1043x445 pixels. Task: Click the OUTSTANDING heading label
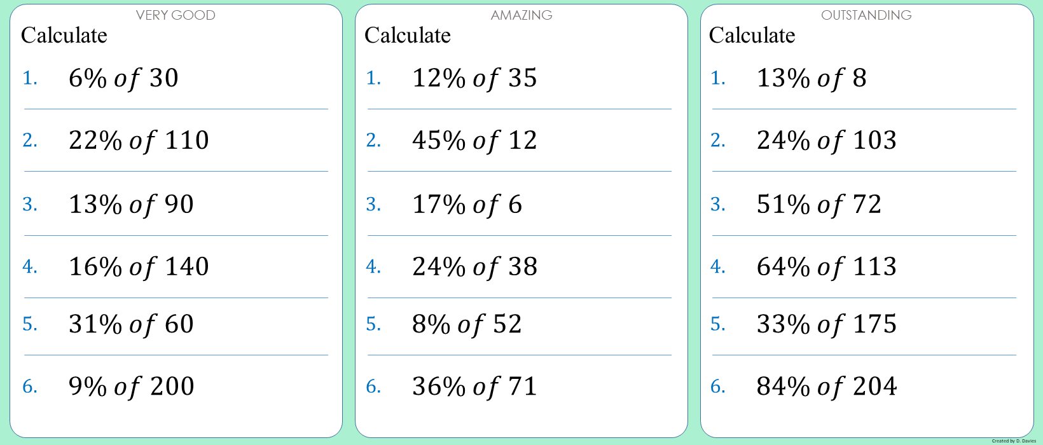(866, 15)
